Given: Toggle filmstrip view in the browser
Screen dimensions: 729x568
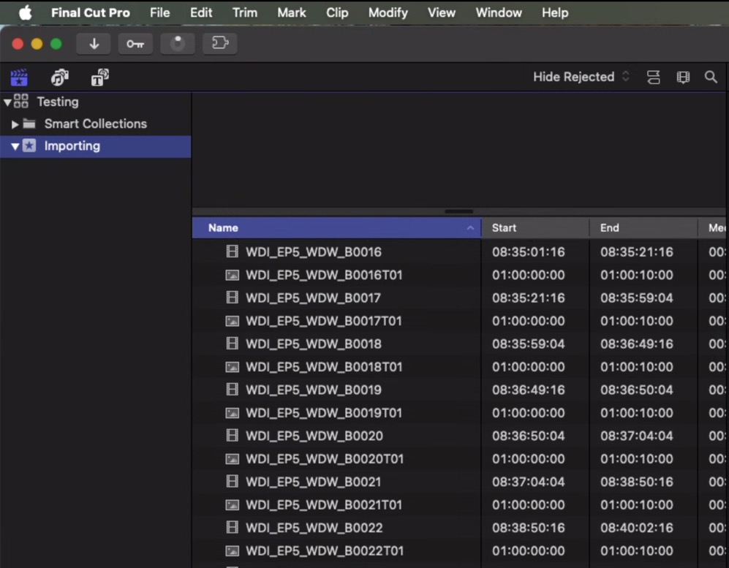Looking at the screenshot, I should point(682,77).
